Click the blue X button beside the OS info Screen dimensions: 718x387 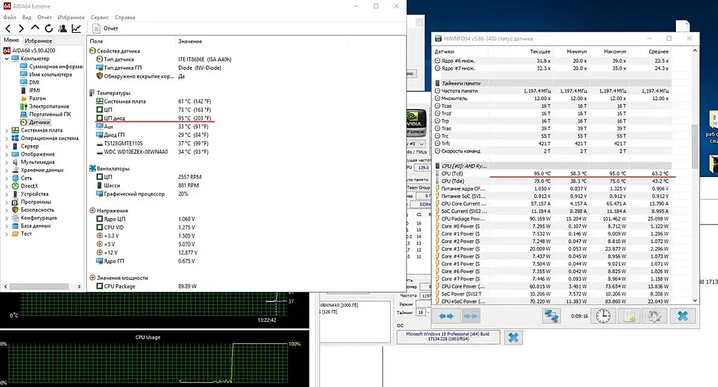(x=514, y=338)
